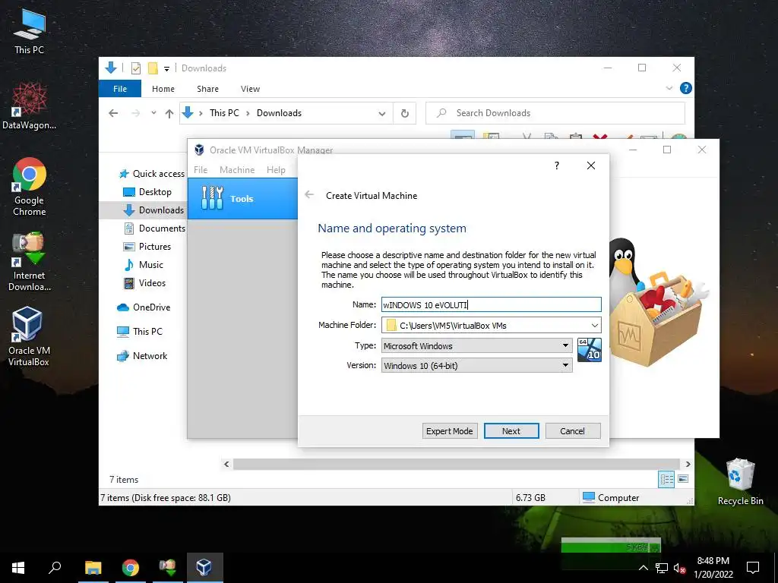
Task: Expand the Explorer ribbon chevron
Action: [669, 88]
